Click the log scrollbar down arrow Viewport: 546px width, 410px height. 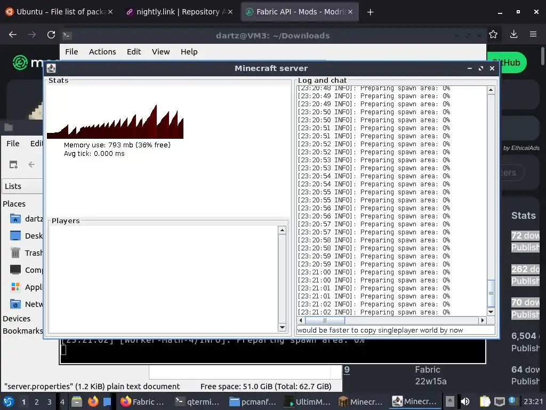pos(491,312)
